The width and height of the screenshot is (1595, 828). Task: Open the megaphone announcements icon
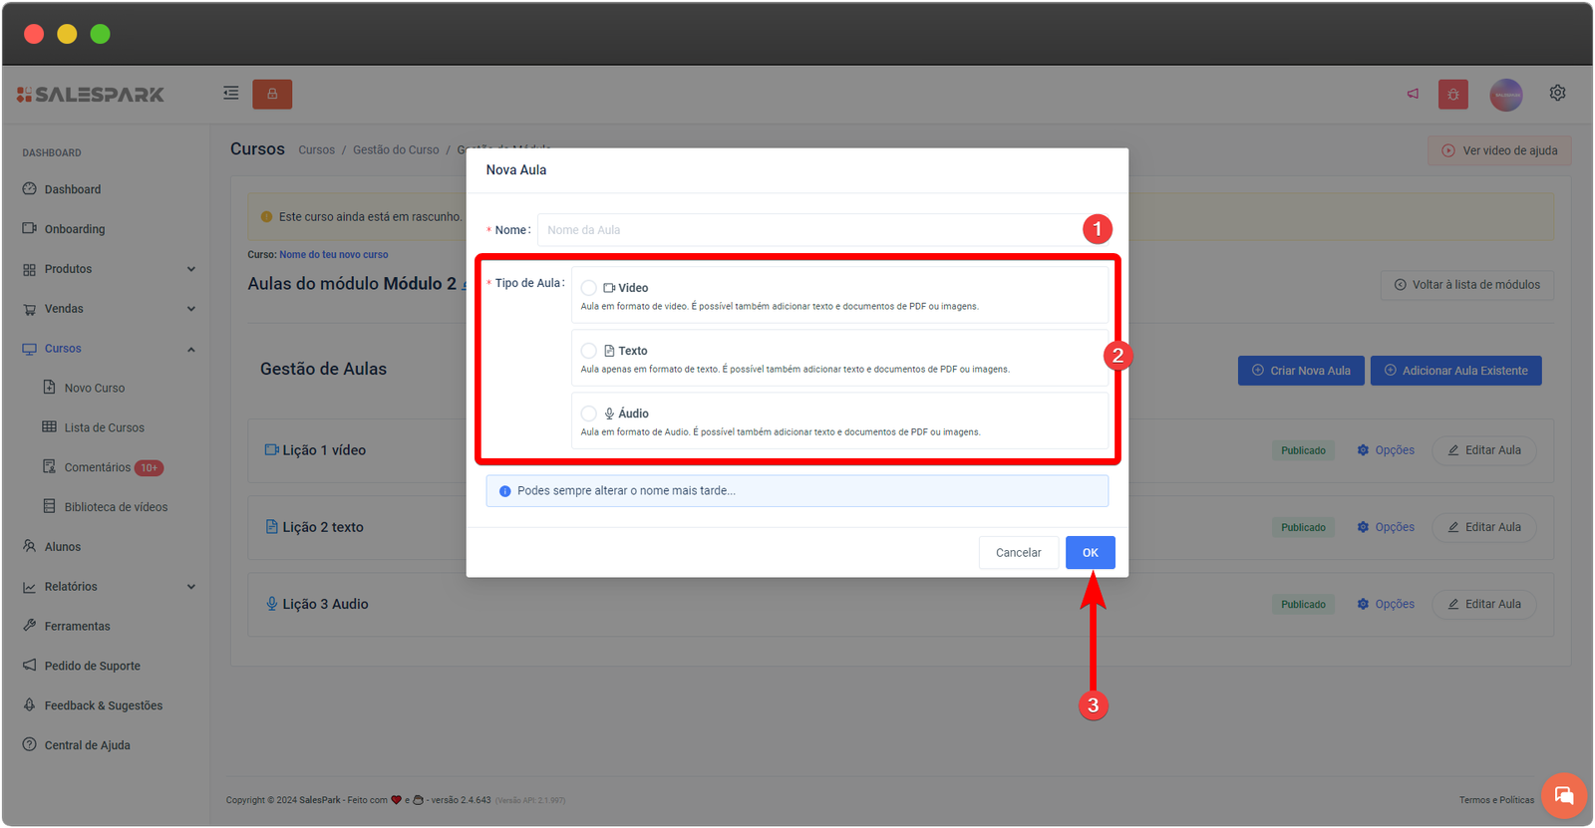(1413, 94)
